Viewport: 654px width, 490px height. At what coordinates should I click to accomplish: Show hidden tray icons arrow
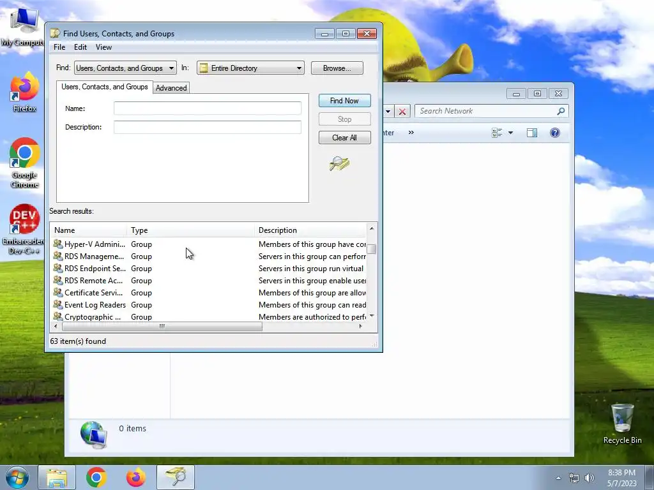pyautogui.click(x=558, y=478)
